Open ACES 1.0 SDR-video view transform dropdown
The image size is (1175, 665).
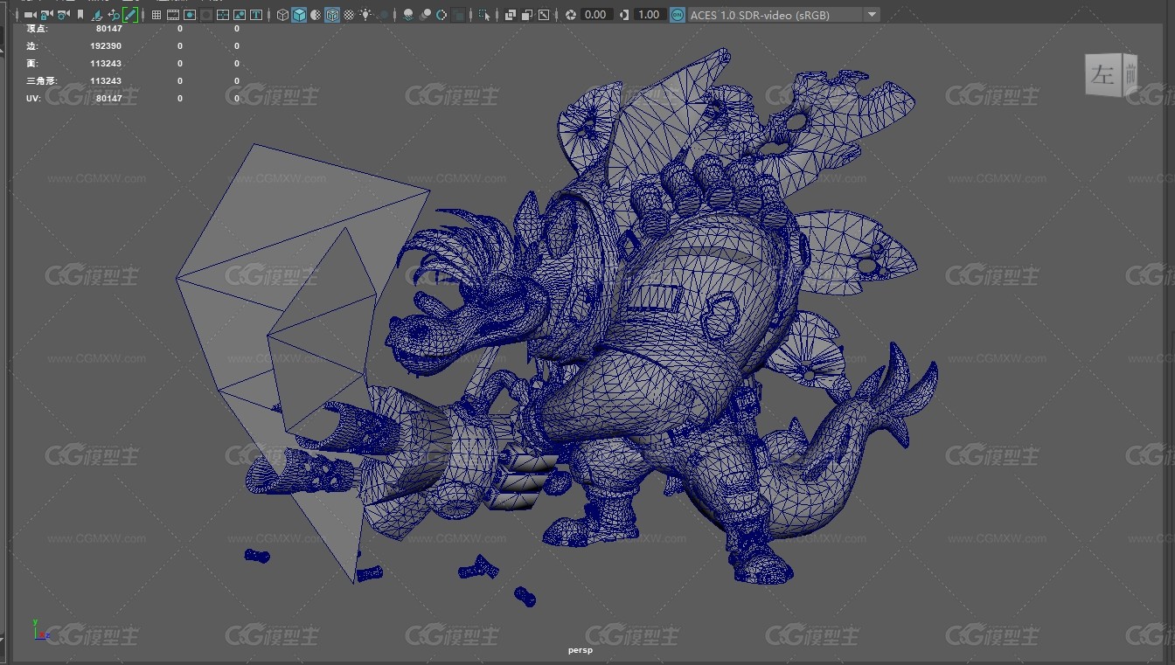pos(784,15)
